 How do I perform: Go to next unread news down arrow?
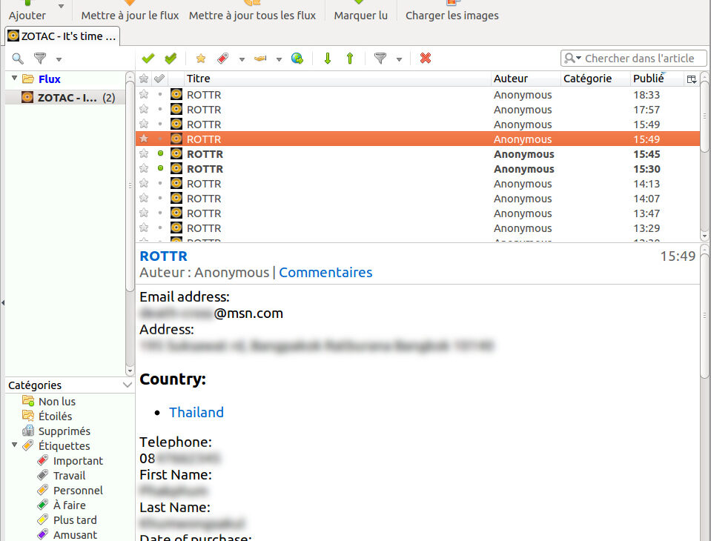click(328, 59)
